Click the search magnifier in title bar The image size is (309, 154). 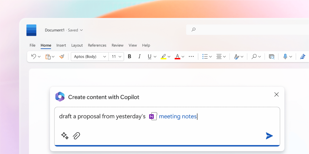click(193, 30)
